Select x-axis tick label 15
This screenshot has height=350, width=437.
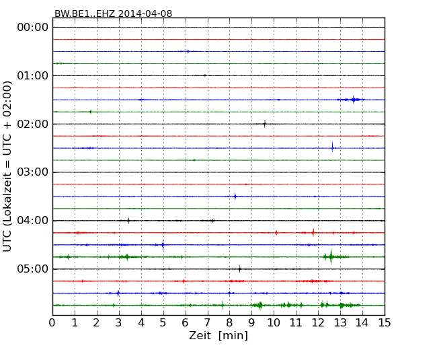click(x=385, y=323)
